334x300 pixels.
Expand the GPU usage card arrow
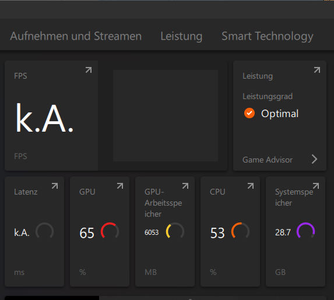(x=120, y=186)
